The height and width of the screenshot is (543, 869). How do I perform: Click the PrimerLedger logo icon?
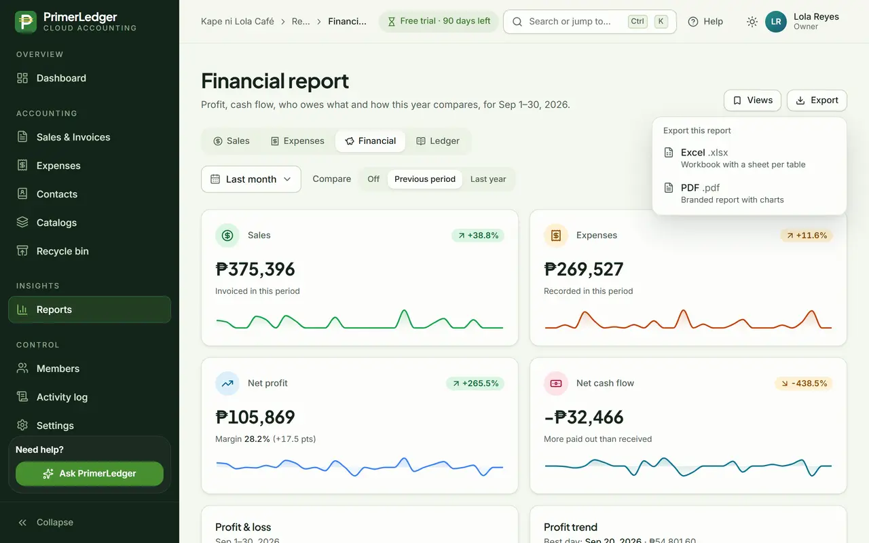point(26,22)
